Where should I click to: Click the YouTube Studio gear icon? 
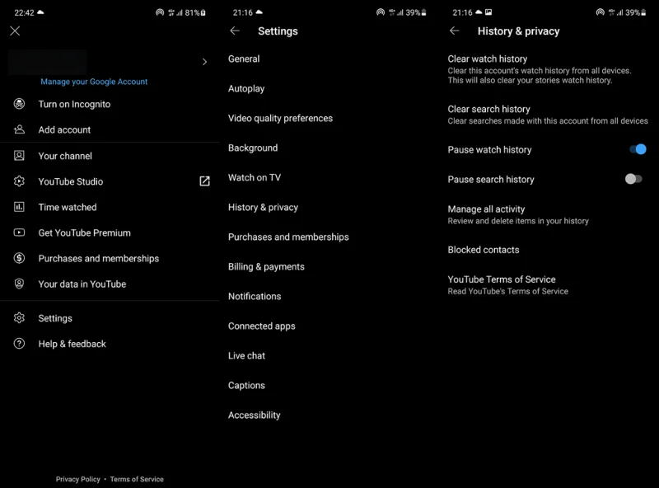19,181
